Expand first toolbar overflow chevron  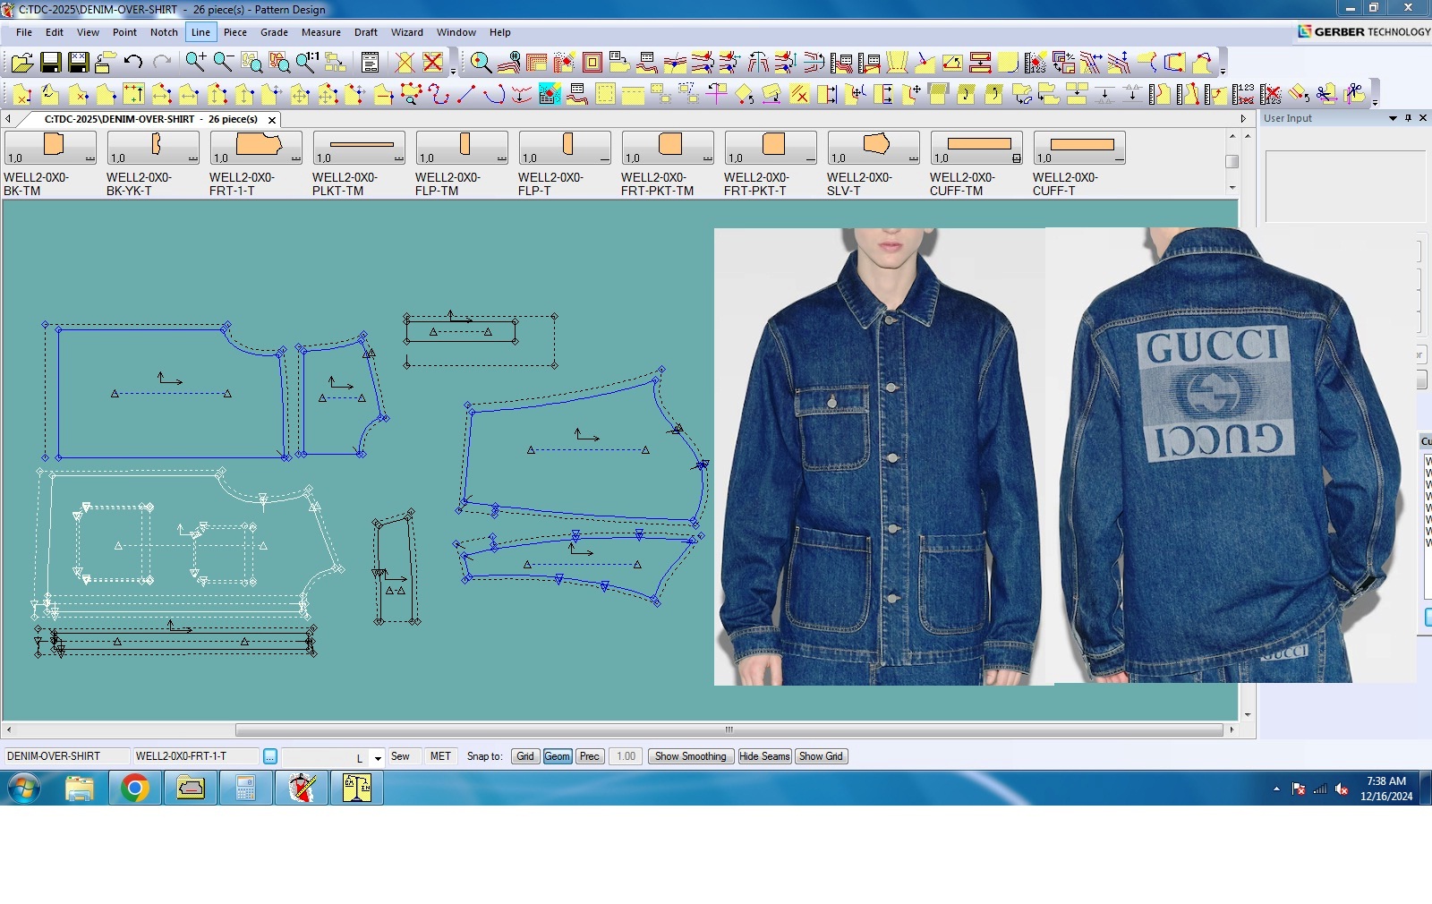coord(453,70)
